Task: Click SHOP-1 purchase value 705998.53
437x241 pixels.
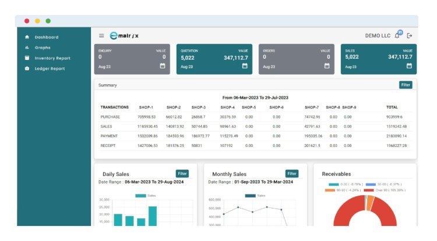Action: pos(147,117)
